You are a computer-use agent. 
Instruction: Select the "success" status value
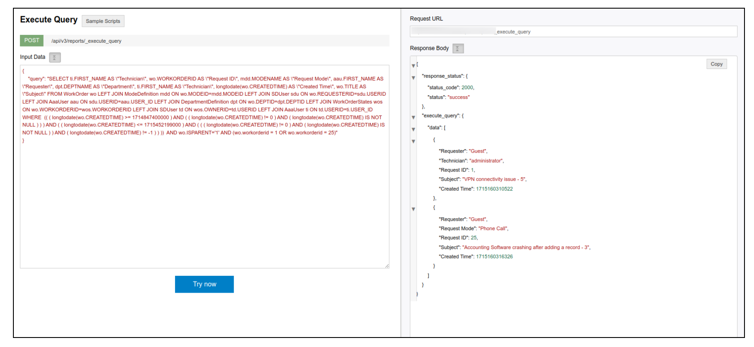tap(458, 97)
